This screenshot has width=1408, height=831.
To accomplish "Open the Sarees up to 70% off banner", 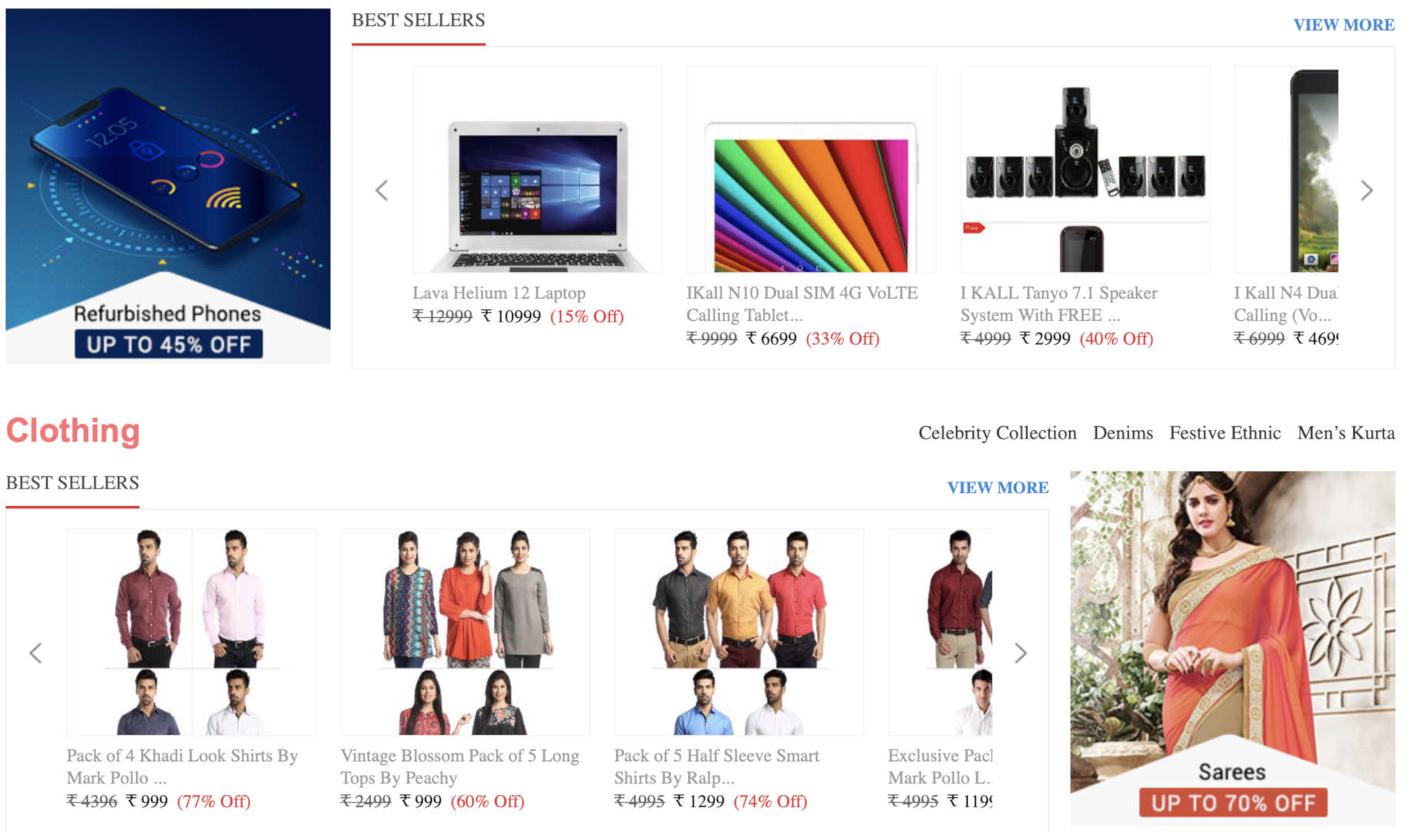I will [1232, 648].
